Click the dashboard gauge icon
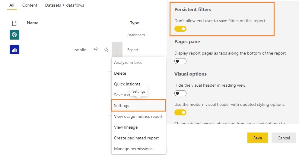The image size is (299, 155). [x=14, y=35]
